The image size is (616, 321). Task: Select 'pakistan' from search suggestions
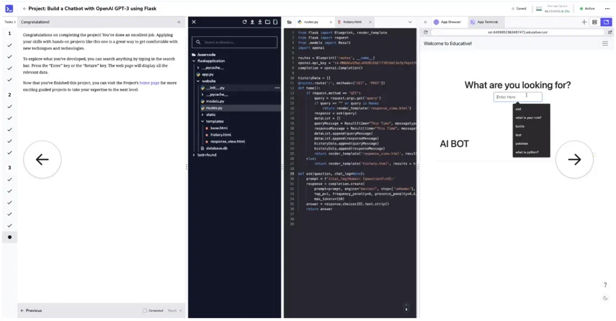(522, 143)
